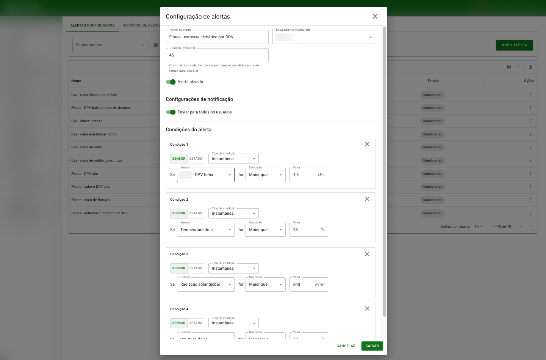Open actions menu for Flores - calor e DPV alto
The height and width of the screenshot is (360, 546).
click(x=530, y=187)
